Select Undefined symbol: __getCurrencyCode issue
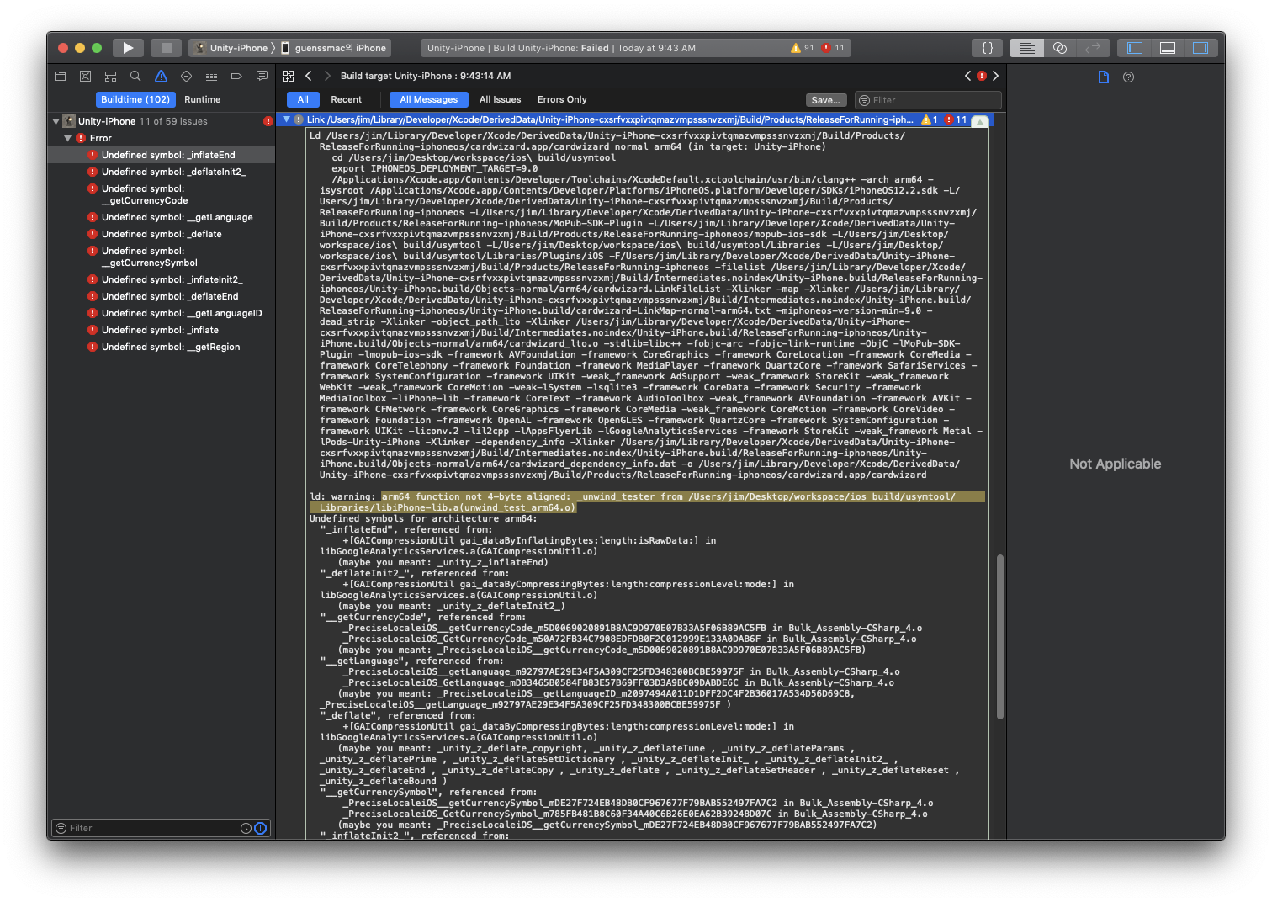 [x=162, y=194]
